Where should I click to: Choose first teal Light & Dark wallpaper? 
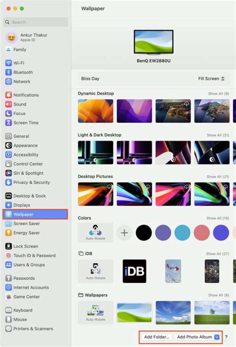[95, 153]
